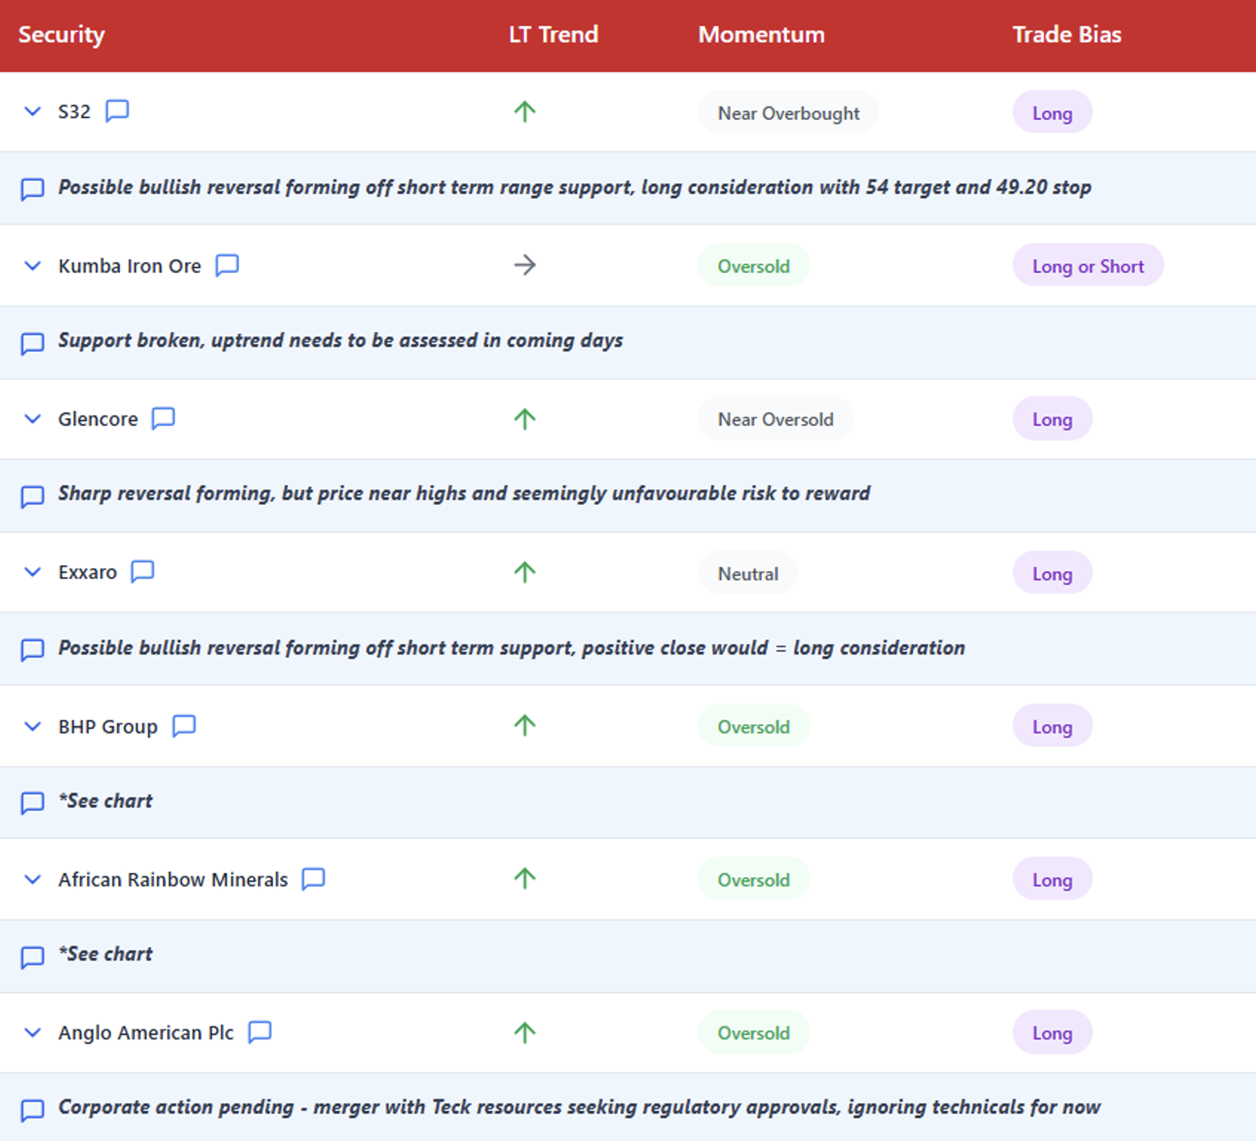
Task: Click the comment icon beside S32
Action: 117,111
